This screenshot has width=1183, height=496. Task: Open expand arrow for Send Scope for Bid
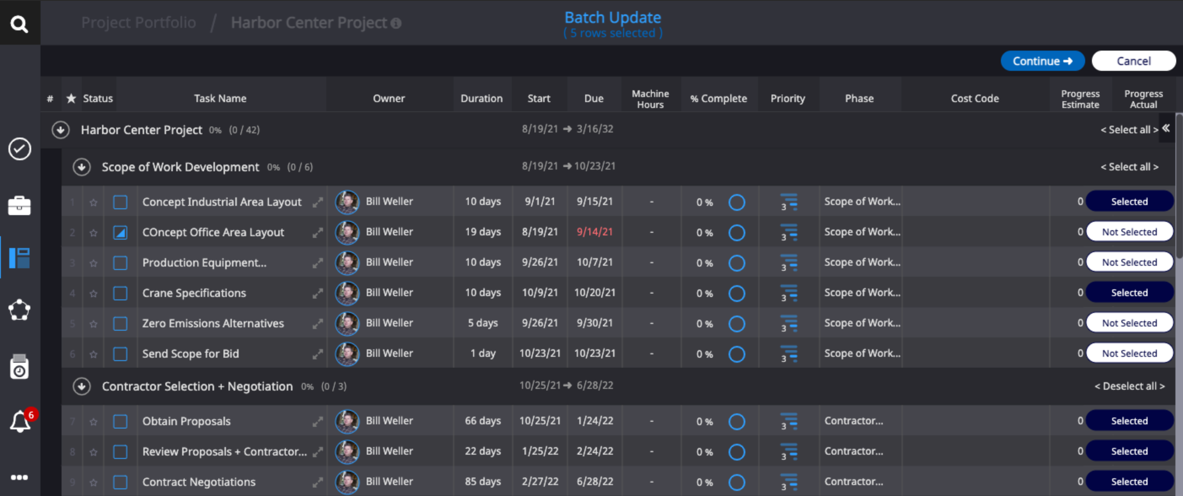click(x=317, y=353)
